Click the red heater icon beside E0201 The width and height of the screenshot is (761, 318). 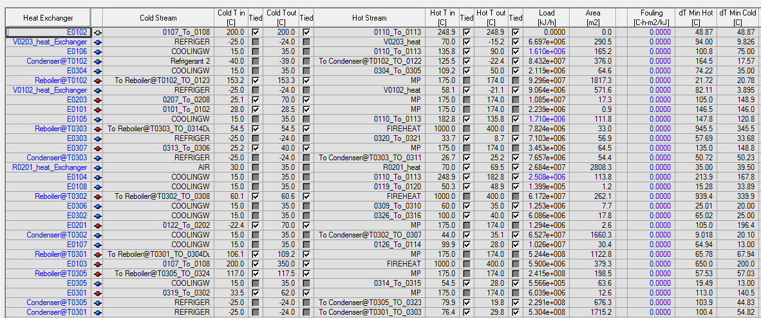click(98, 225)
